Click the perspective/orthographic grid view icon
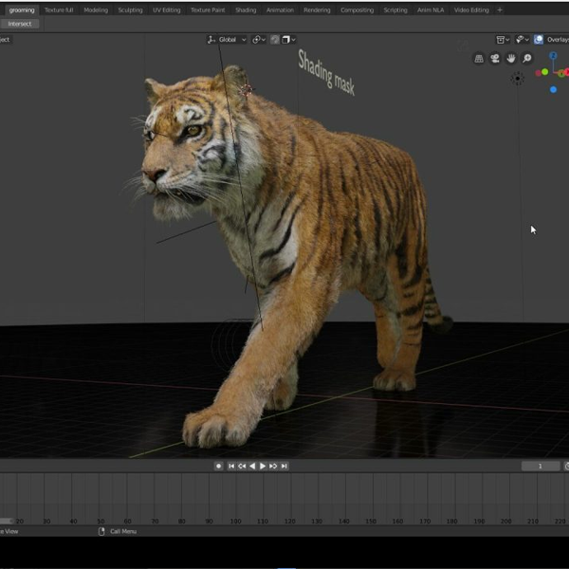 point(479,59)
